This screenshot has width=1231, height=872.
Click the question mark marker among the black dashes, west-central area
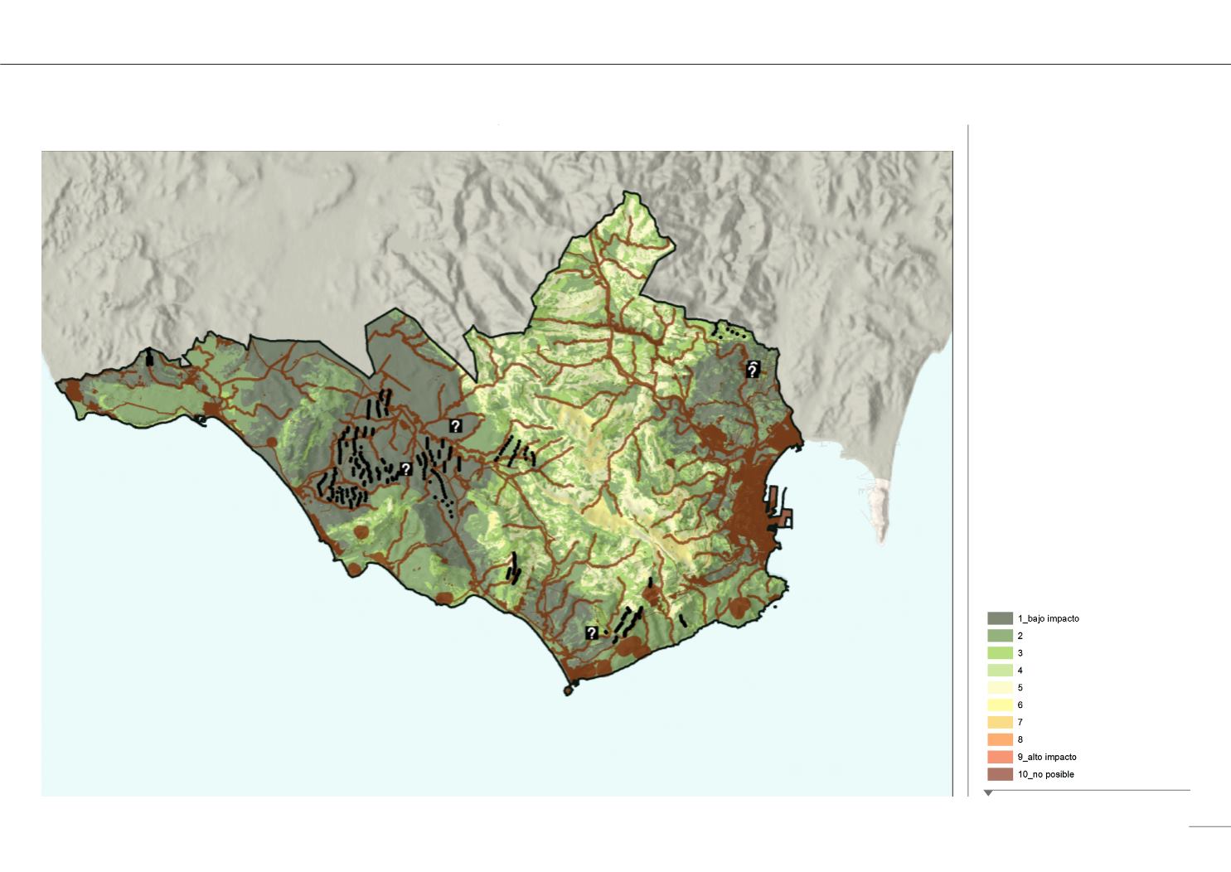click(406, 469)
